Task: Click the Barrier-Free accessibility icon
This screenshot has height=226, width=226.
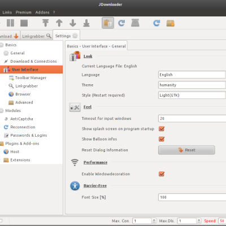Action: [x=75, y=186]
